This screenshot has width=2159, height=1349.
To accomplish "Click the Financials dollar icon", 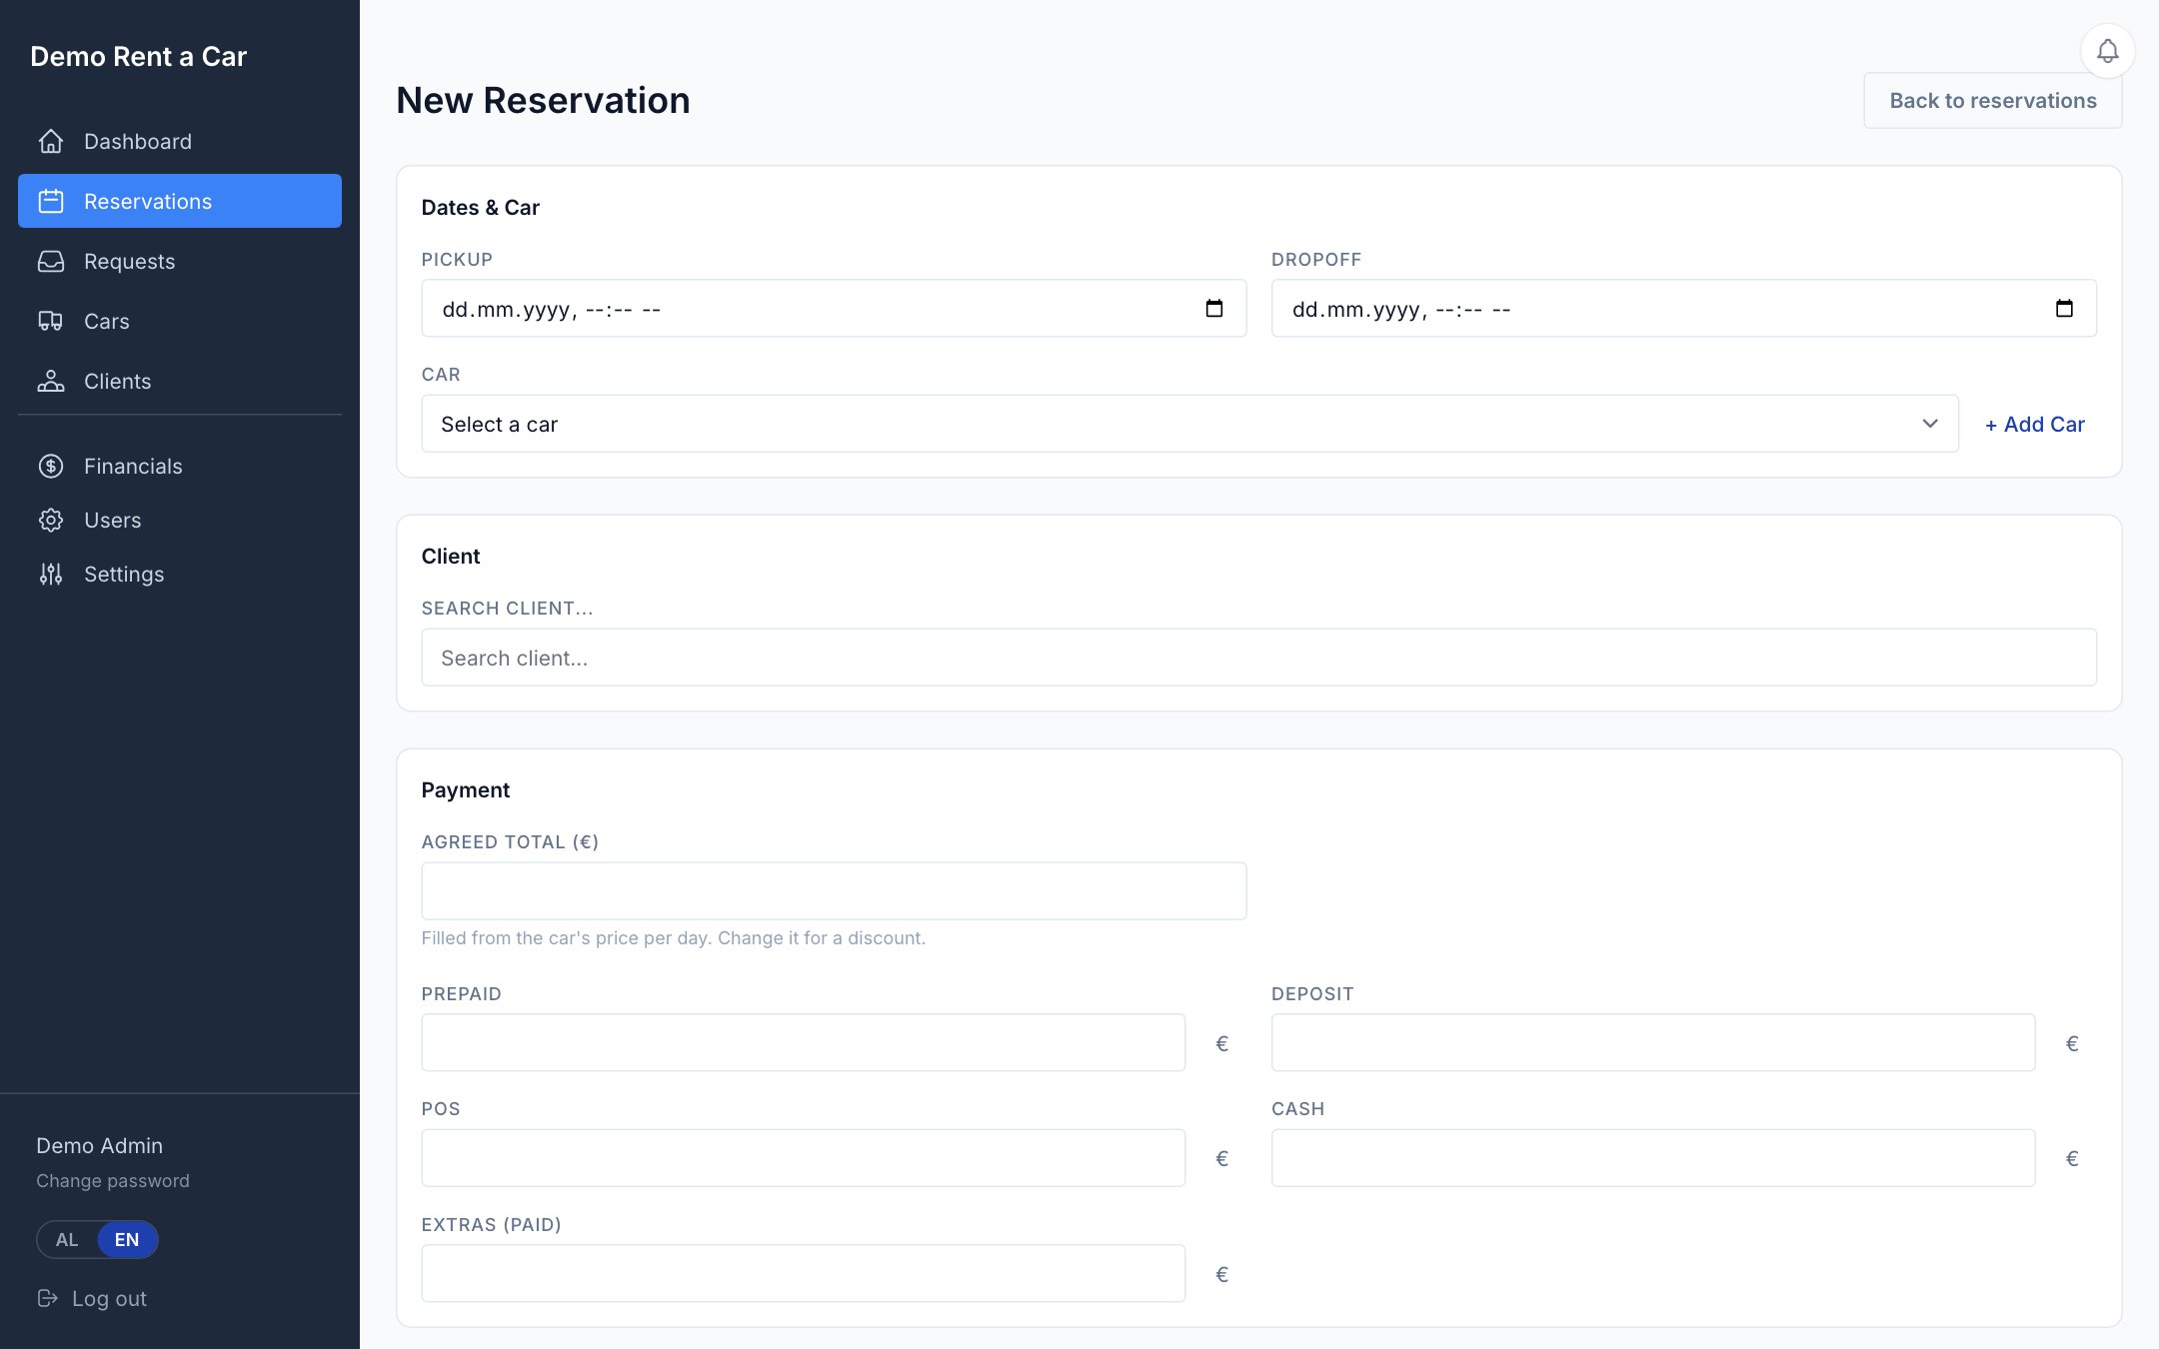I will (x=51, y=466).
